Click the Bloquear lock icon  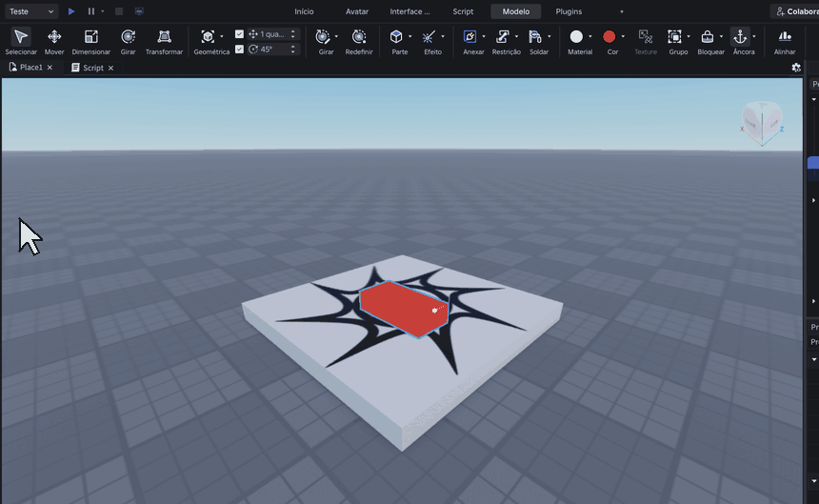[x=708, y=36]
